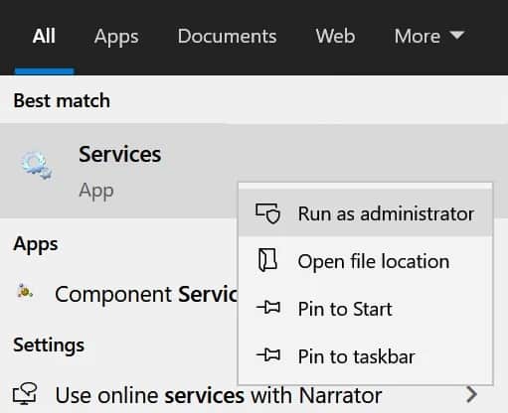Expand the Narrator result chevron arrow
Image resolution: width=508 pixels, height=413 pixels.
471,394
